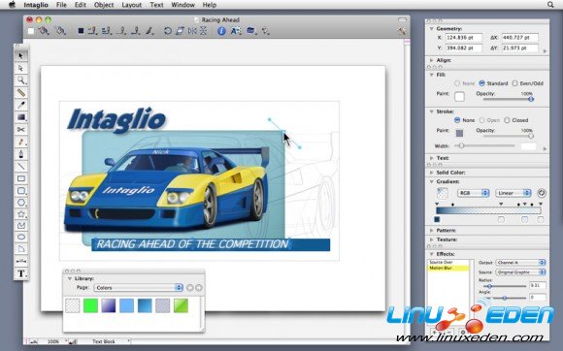Image resolution: width=563 pixels, height=351 pixels.
Task: Click the Spotlight search icon
Action: (x=550, y=5)
